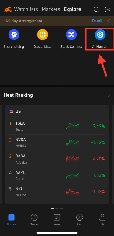114x236 pixels.
Task: Open the Shareholding feature icon
Action: tap(14, 35)
